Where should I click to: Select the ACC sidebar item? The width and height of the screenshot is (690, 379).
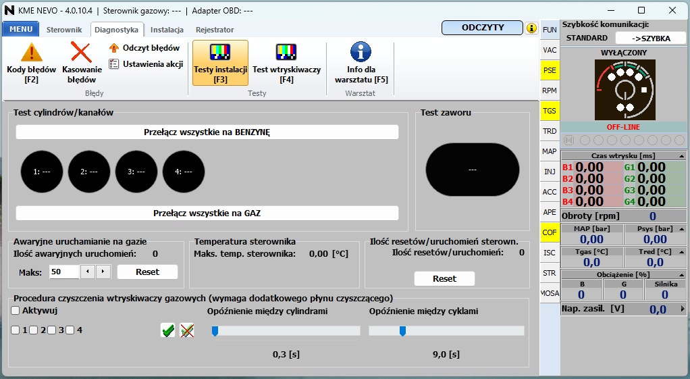(x=550, y=192)
